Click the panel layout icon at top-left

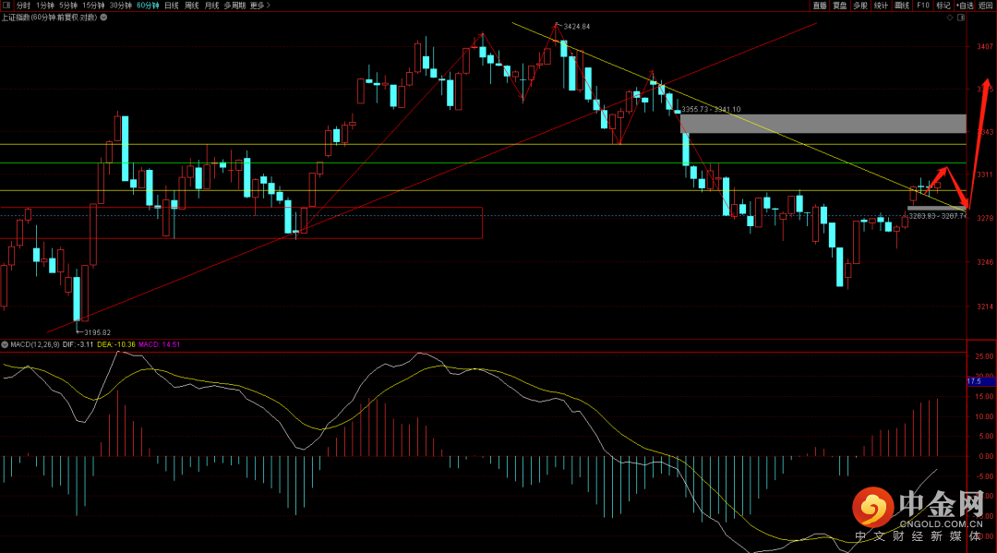(x=6, y=6)
